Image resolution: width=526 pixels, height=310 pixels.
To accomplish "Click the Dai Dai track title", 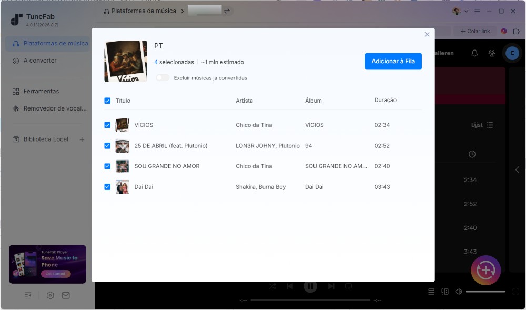I will tap(144, 187).
